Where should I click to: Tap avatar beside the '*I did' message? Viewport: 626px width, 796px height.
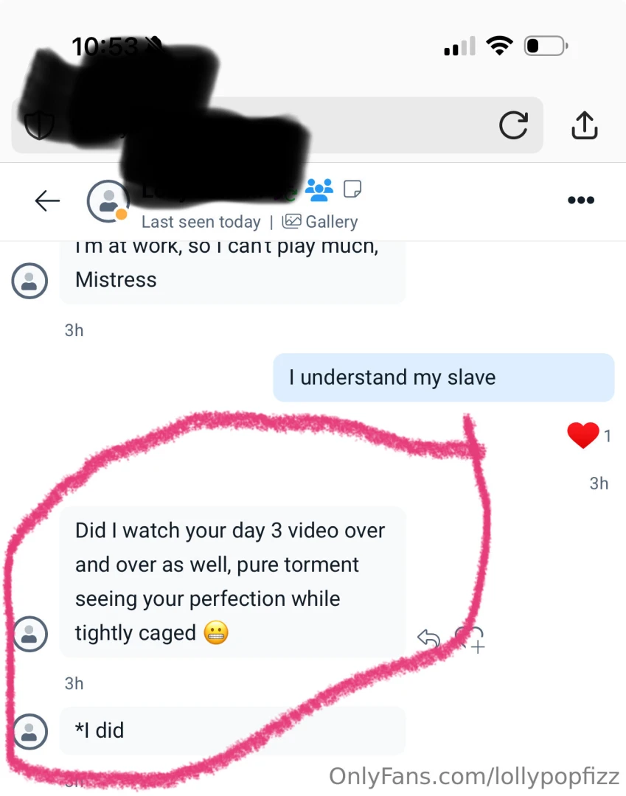pyautogui.click(x=29, y=732)
